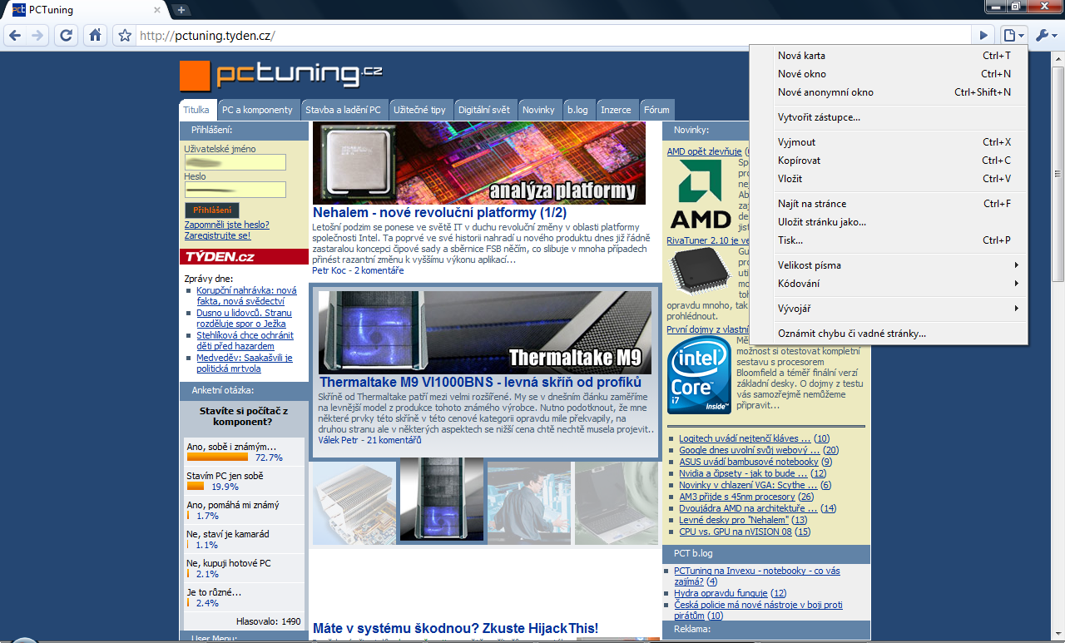Open the Novinky site tab
Image resolution: width=1065 pixels, height=643 pixels.
[538, 110]
